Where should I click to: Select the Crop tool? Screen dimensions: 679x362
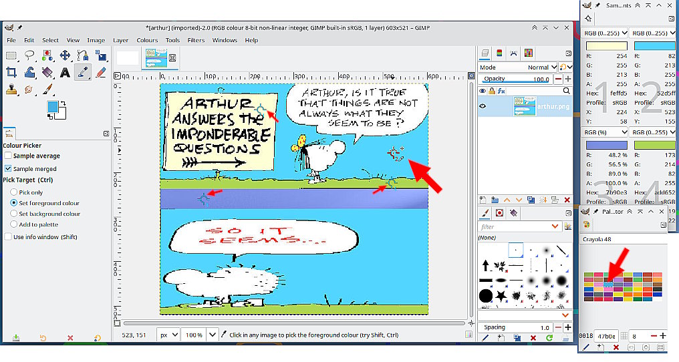[x=11, y=72]
